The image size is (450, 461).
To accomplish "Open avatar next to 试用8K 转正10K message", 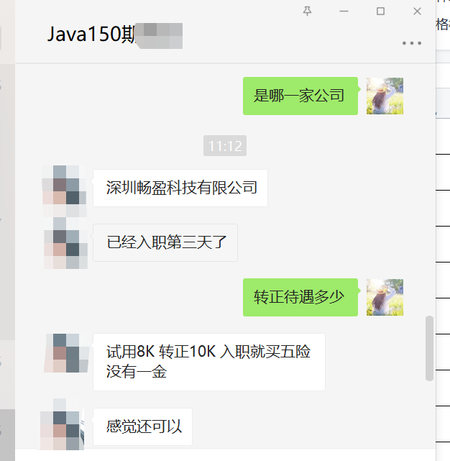I will tap(66, 353).
